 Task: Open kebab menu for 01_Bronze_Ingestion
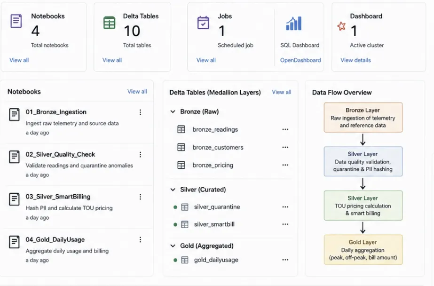140,112
